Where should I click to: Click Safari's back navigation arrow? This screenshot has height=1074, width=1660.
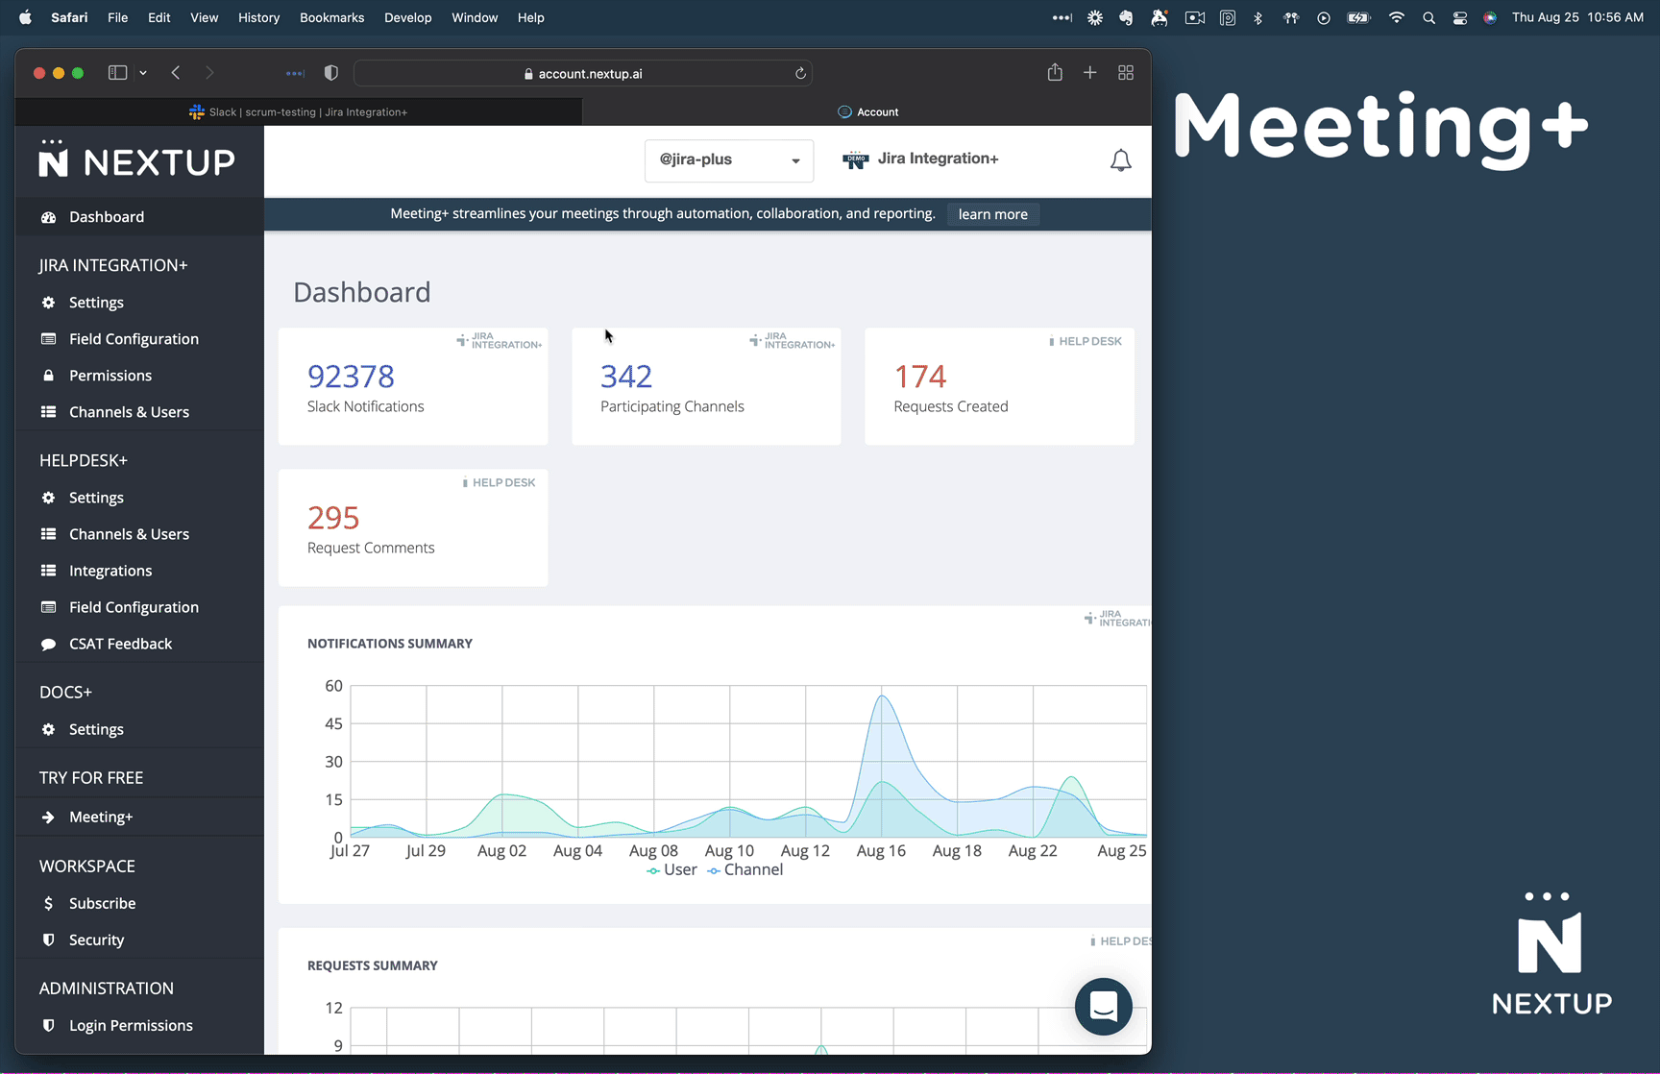[x=176, y=73]
